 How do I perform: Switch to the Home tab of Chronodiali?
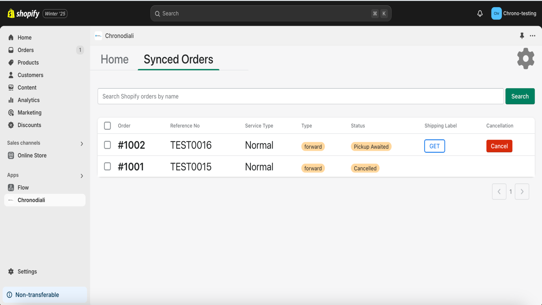(114, 59)
